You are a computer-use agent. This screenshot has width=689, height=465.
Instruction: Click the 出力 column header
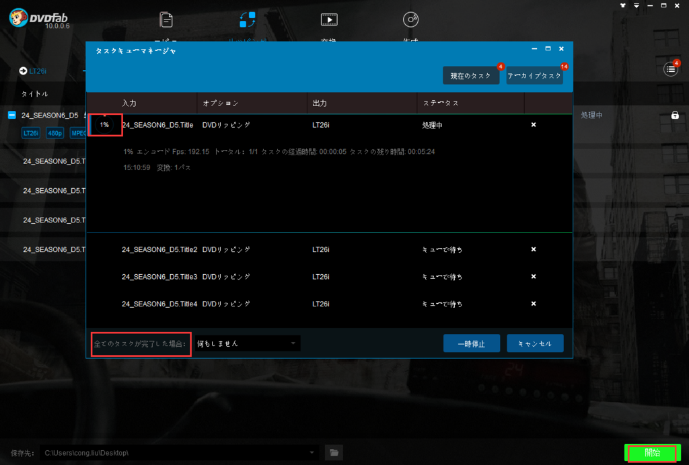pos(320,103)
